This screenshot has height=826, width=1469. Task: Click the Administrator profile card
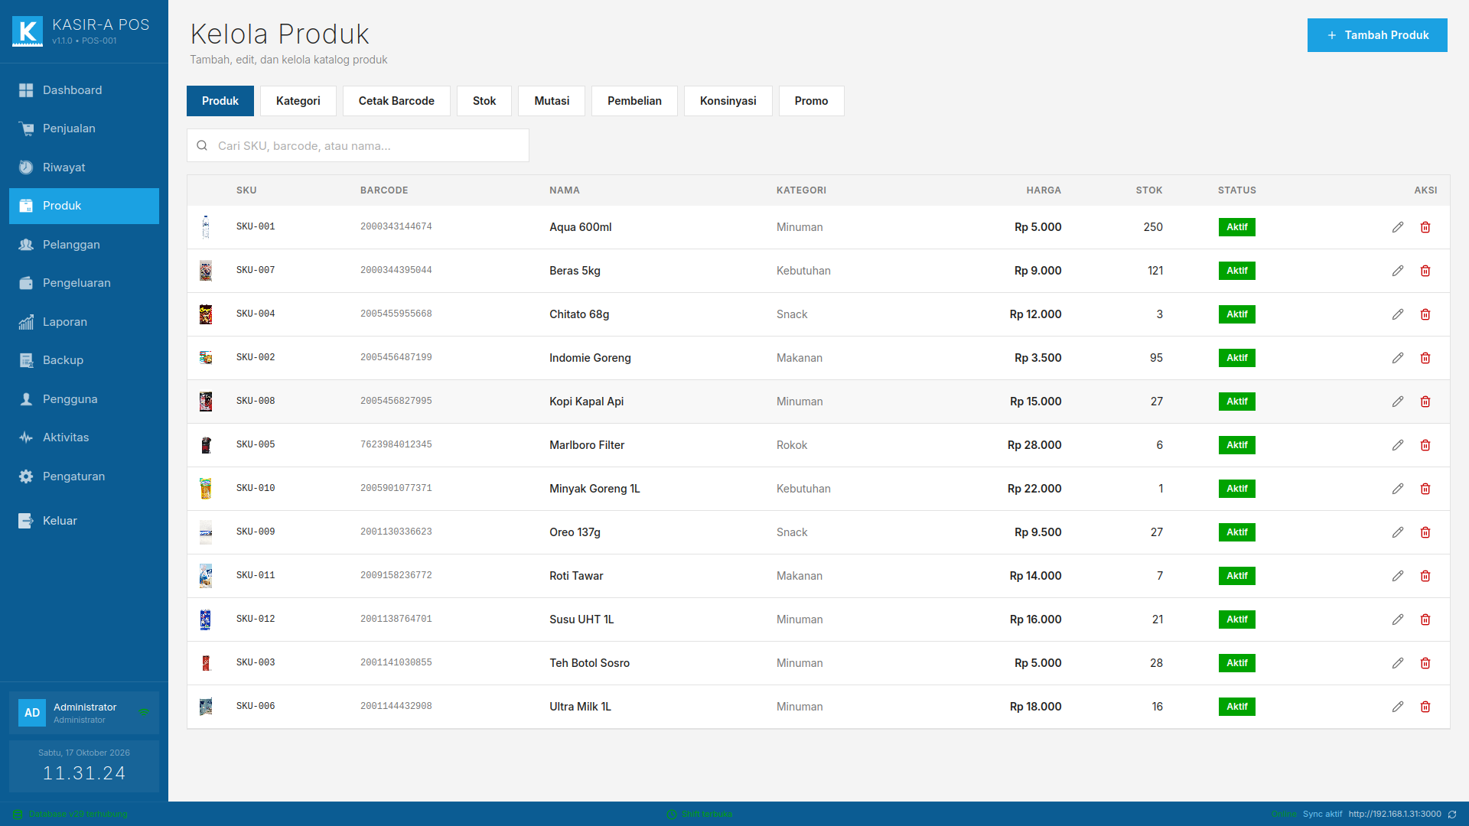pyautogui.click(x=84, y=713)
